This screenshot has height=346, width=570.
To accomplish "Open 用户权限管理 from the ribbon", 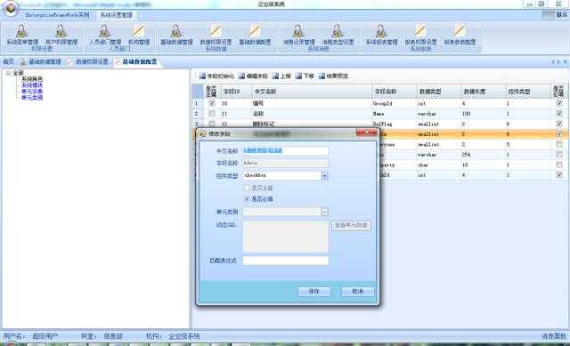I will [61, 35].
